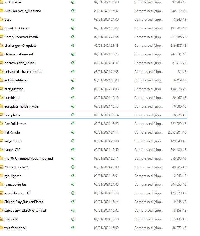Click the 2,053,204 KB size value
The height and width of the screenshot is (236, 200).
tap(177, 132)
